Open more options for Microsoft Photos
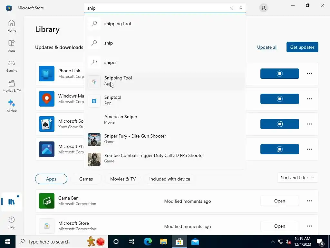This screenshot has width=330, height=248. coord(309,149)
